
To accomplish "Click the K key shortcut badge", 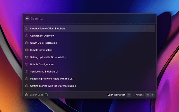I will (152, 95).
